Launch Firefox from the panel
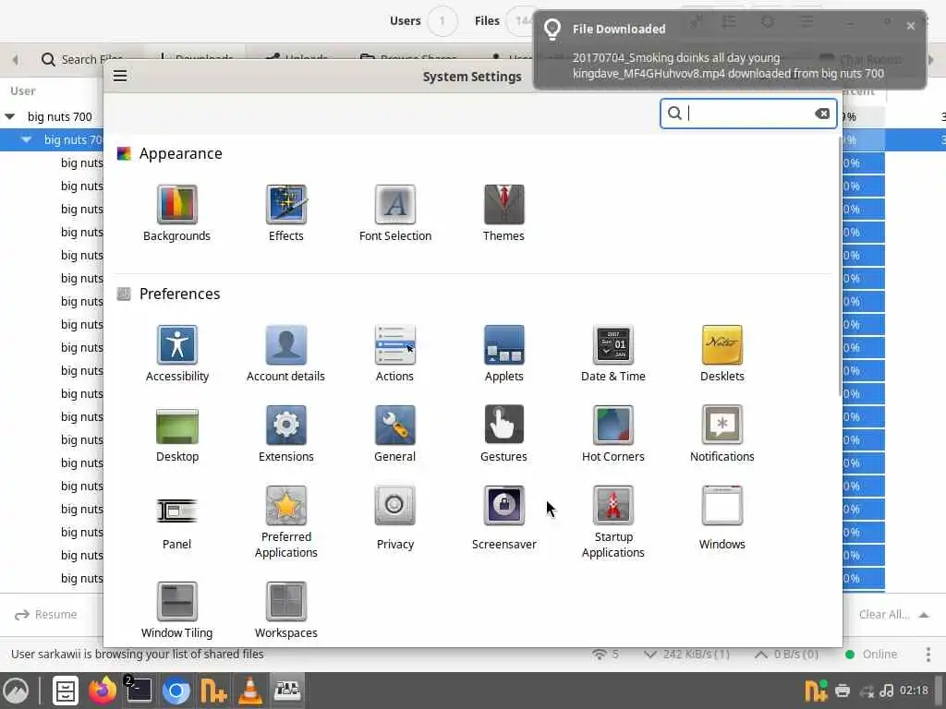The image size is (946, 709). coord(103,691)
